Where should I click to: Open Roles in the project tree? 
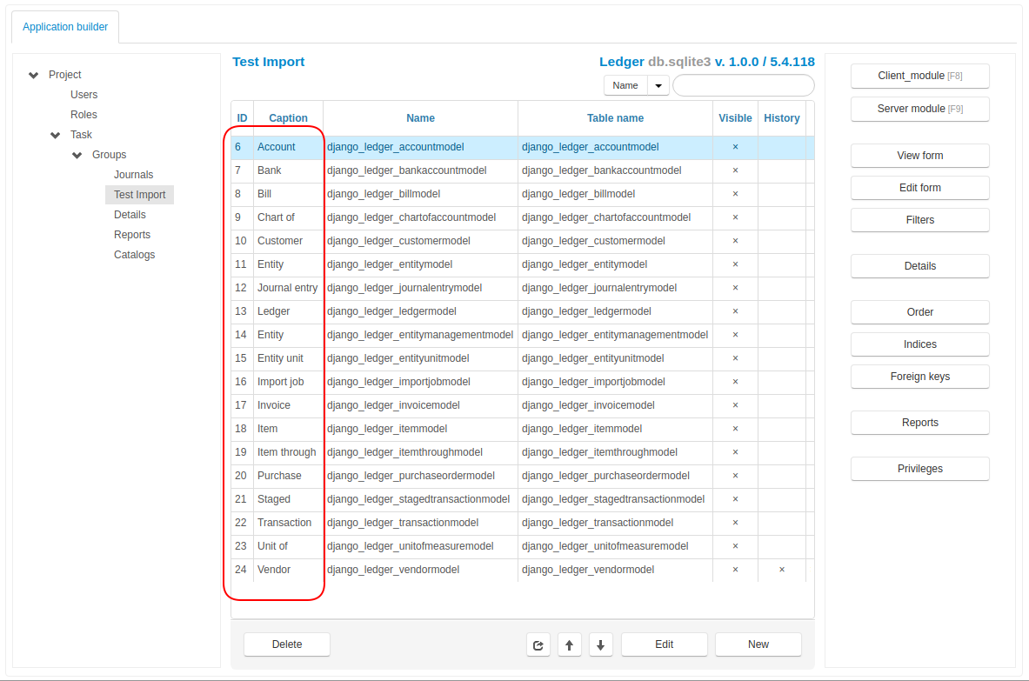point(84,115)
